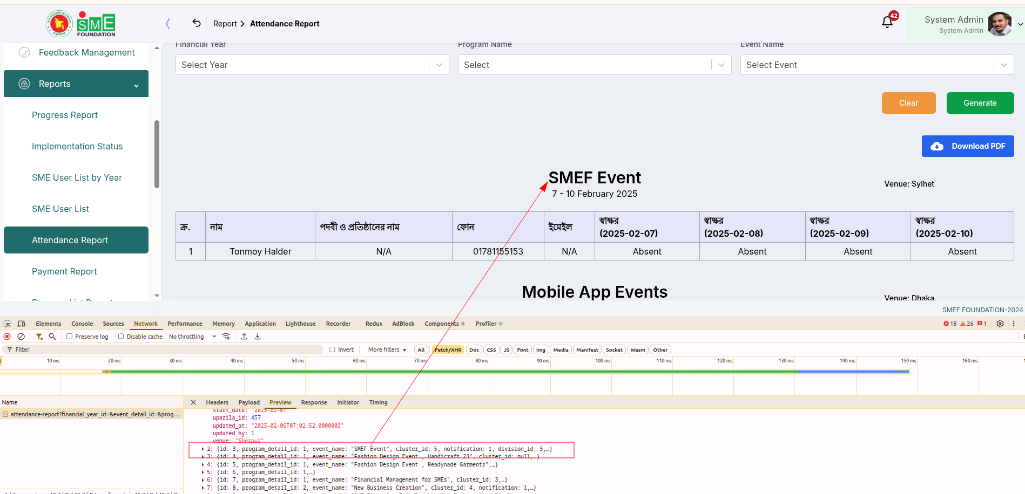Open SME User List by Year

tap(77, 177)
